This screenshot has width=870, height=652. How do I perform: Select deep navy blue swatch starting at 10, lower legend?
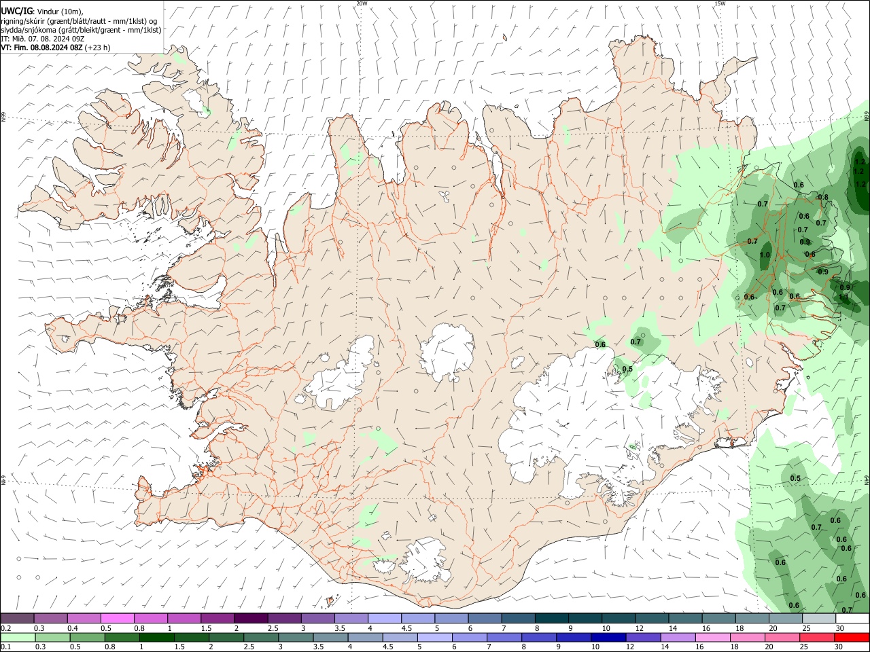click(x=608, y=638)
